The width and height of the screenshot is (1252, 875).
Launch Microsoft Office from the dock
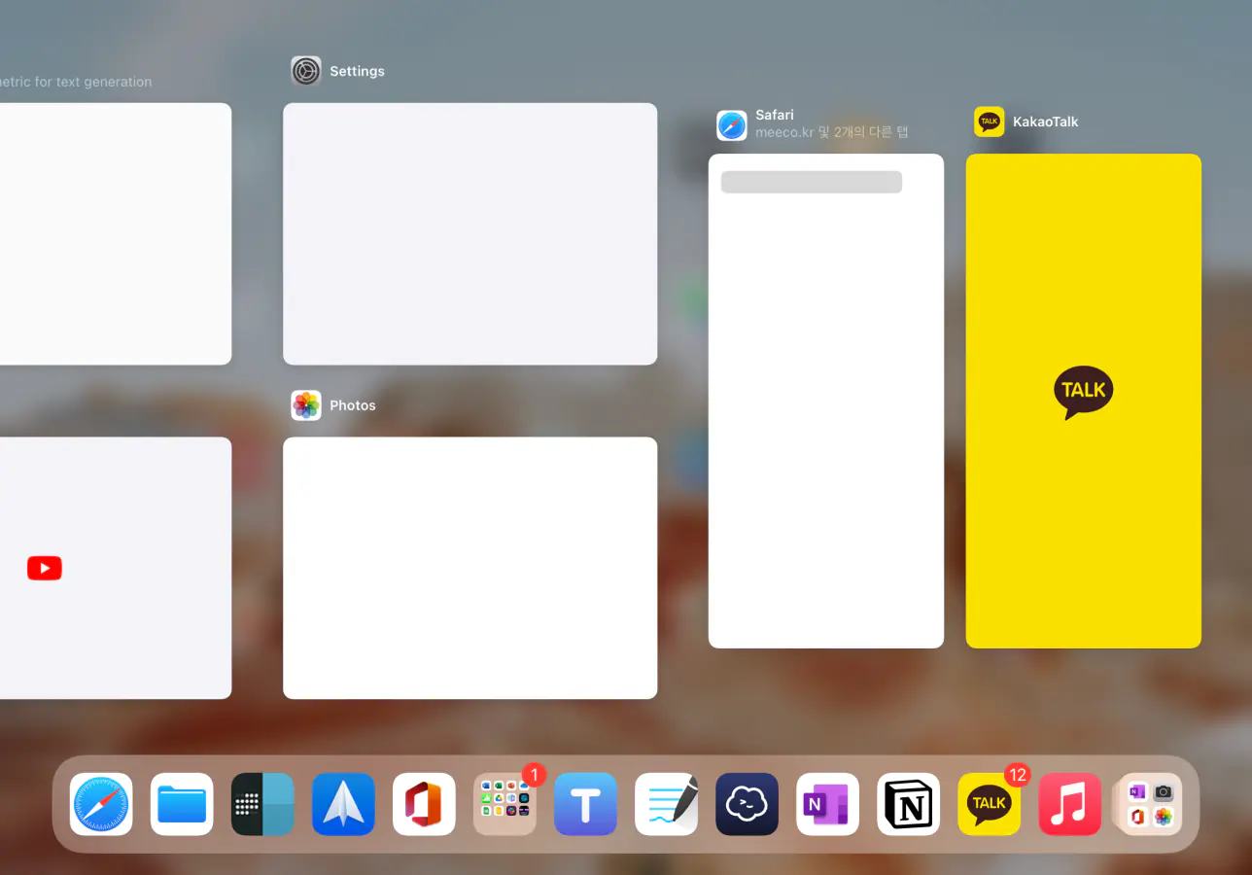424,804
